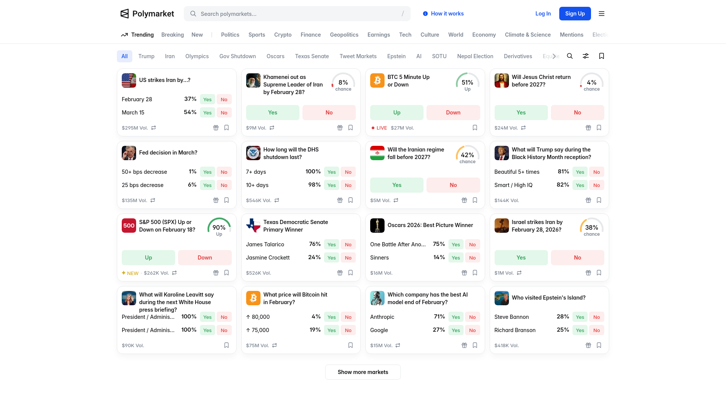Image resolution: width=726 pixels, height=408 pixels.
Task: Click Yes for Sinners Best Picture
Action: point(456,258)
